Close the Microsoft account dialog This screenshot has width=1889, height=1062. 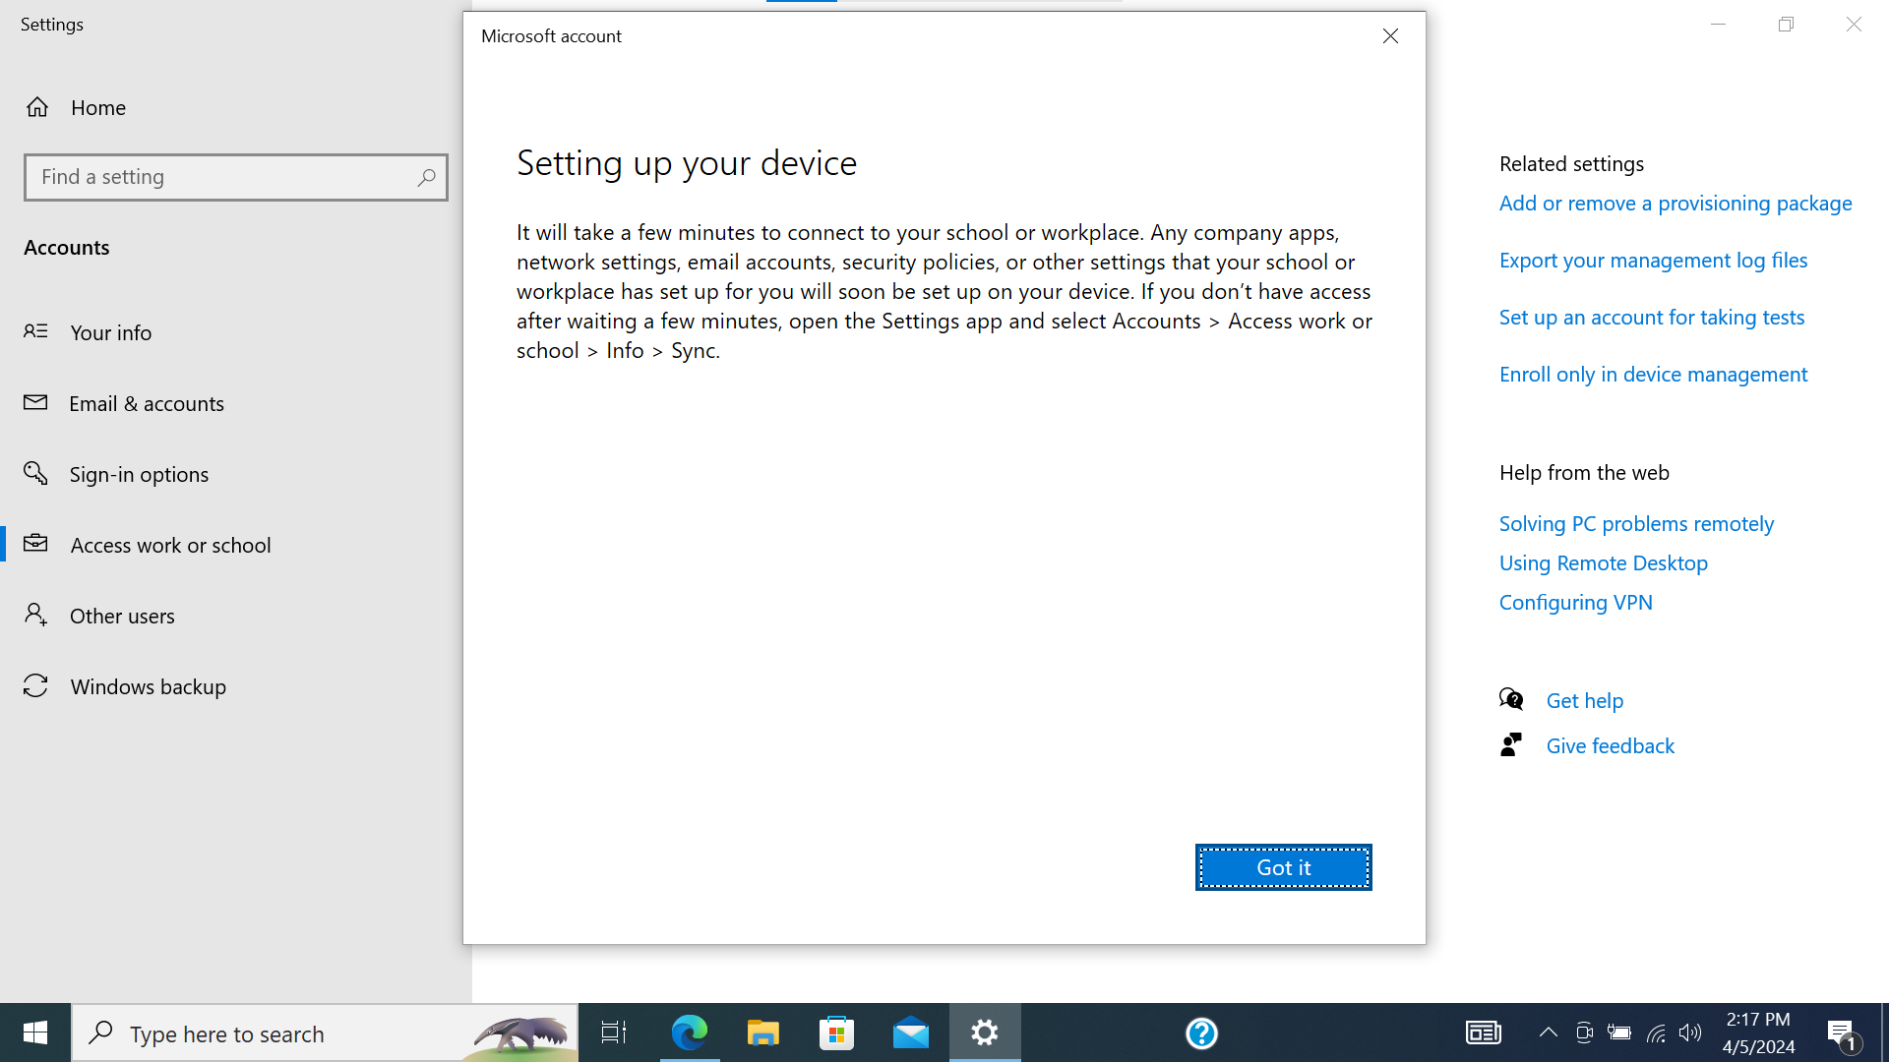point(1390,36)
